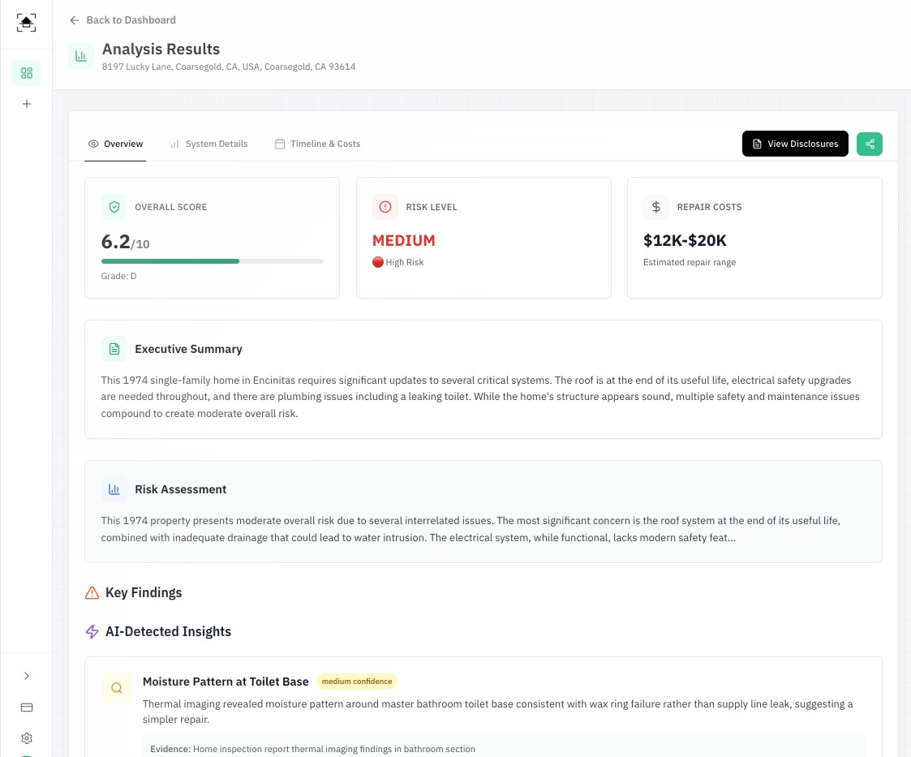Select the dashboard grid icon in sidebar
The height and width of the screenshot is (757, 911).
[26, 73]
